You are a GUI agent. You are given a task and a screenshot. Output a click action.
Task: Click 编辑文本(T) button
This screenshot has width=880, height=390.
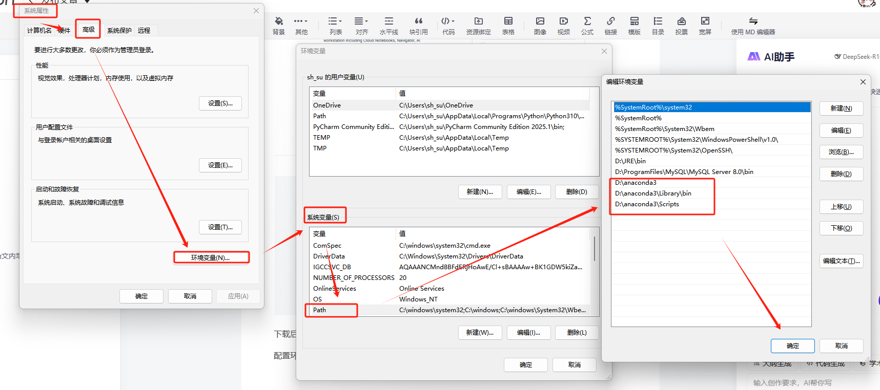pyautogui.click(x=841, y=261)
